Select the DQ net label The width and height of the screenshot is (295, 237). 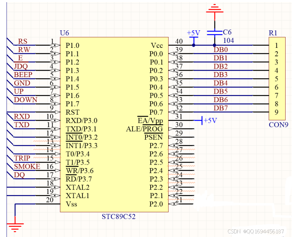pyautogui.click(x=19, y=175)
